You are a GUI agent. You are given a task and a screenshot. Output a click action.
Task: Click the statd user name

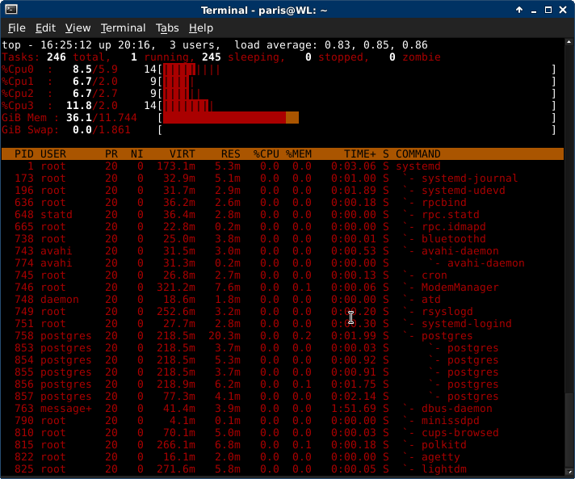point(56,215)
